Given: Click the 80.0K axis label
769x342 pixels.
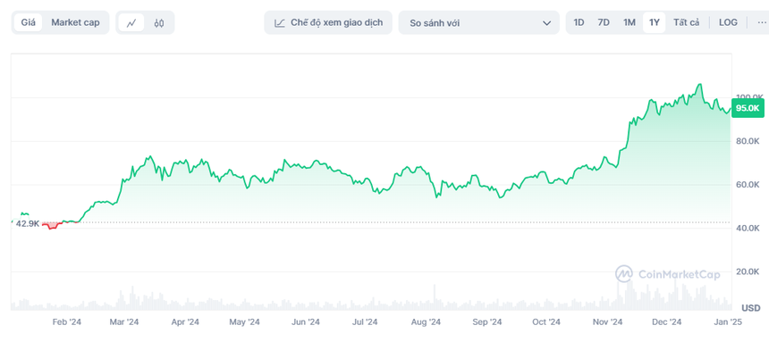Looking at the screenshot, I should pos(748,141).
